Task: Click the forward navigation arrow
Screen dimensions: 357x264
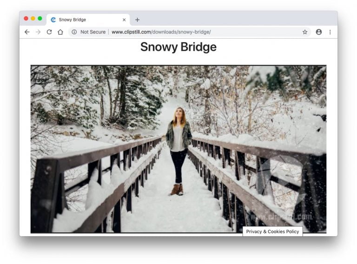Action: 38,32
